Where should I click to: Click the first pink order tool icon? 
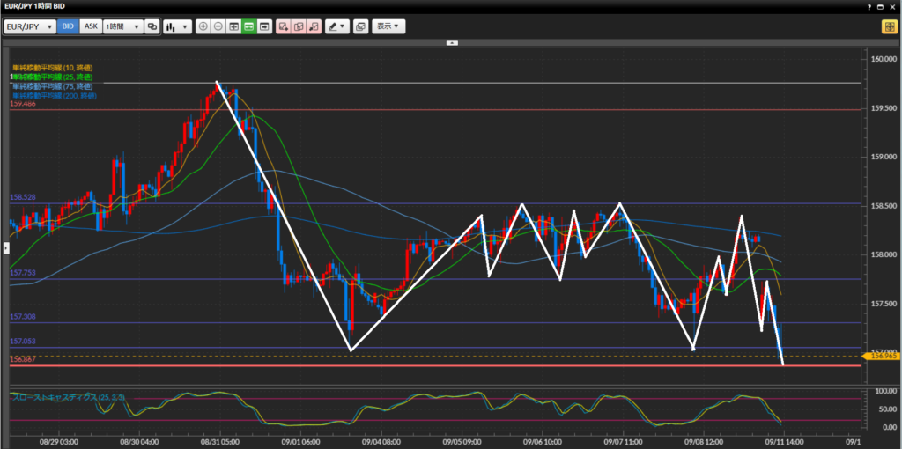pos(284,26)
